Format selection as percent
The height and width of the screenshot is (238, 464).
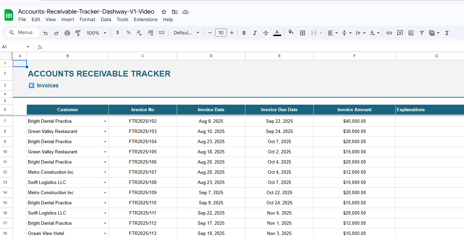[128, 33]
